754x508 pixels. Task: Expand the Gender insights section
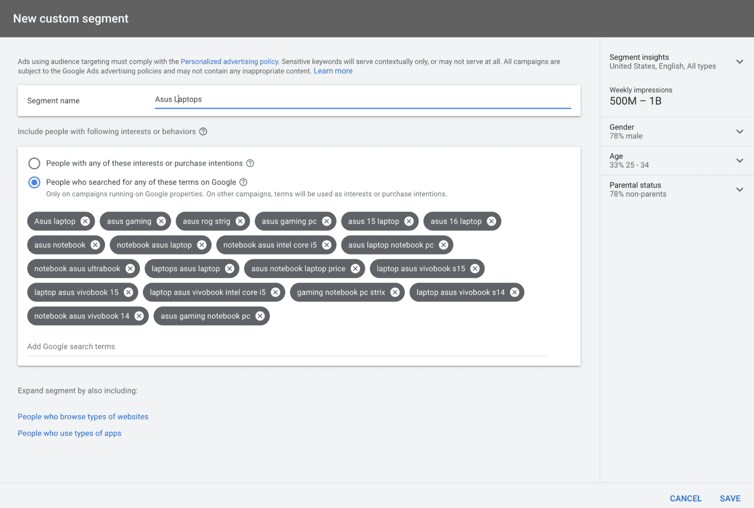click(x=740, y=132)
